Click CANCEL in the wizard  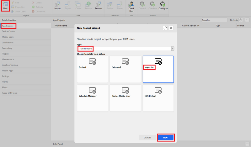147,137
